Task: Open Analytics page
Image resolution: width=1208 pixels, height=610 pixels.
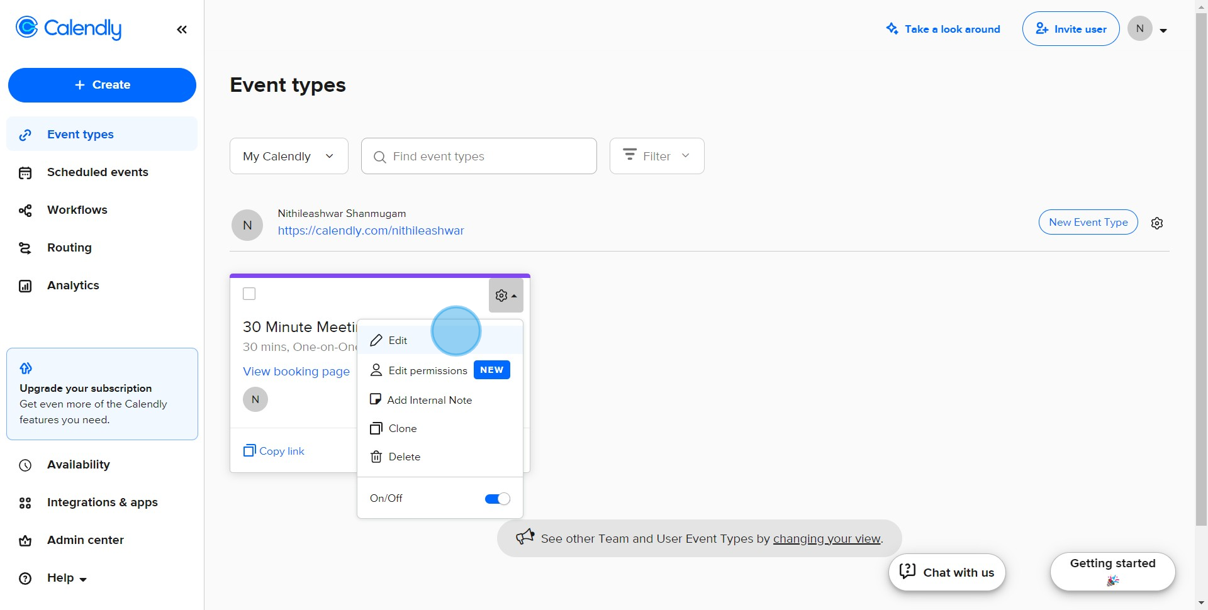Action: point(73,286)
